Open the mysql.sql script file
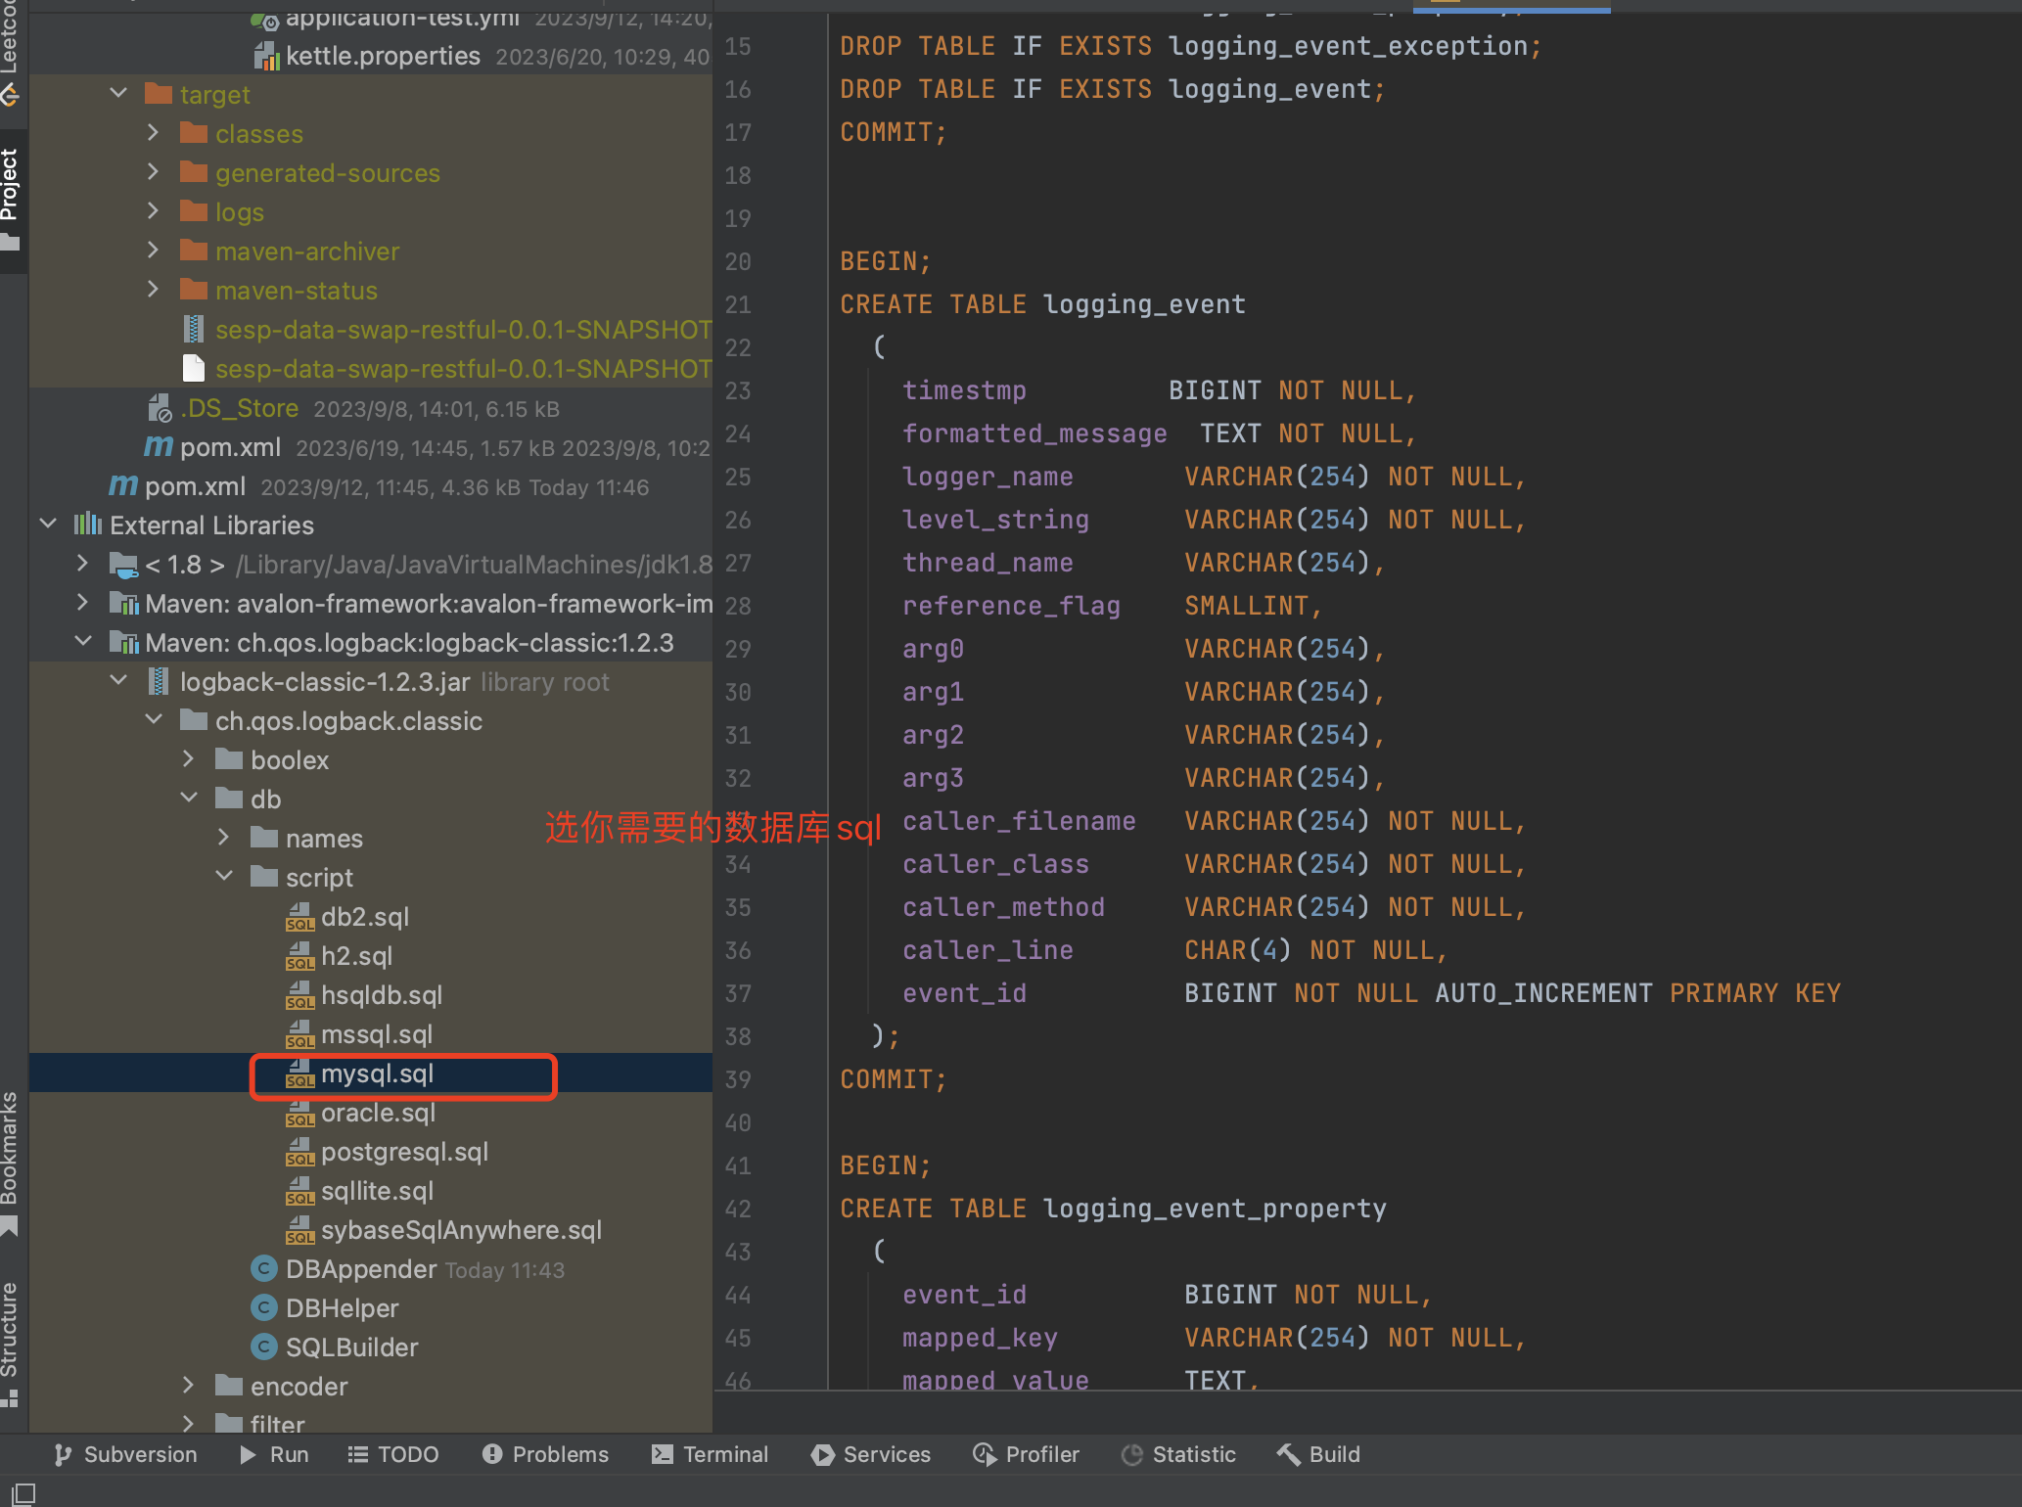Viewport: 2022px width, 1507px height. tap(379, 1073)
